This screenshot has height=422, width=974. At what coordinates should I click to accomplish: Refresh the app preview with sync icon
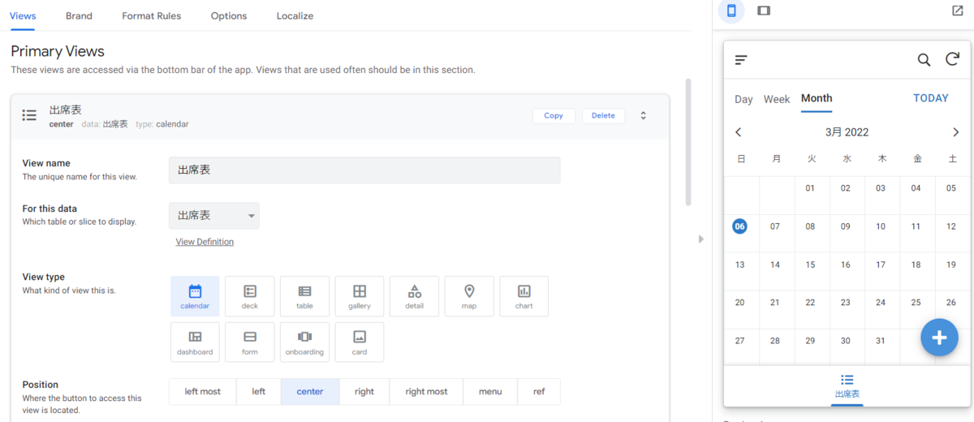953,59
